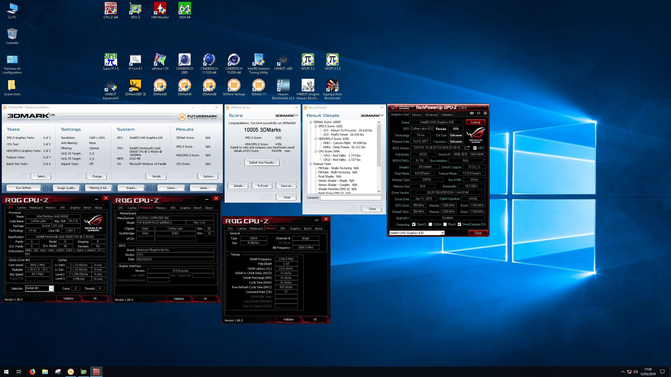Toggle the CUDA checkbox in GPU-Z
671x377 pixels.
coord(430,224)
